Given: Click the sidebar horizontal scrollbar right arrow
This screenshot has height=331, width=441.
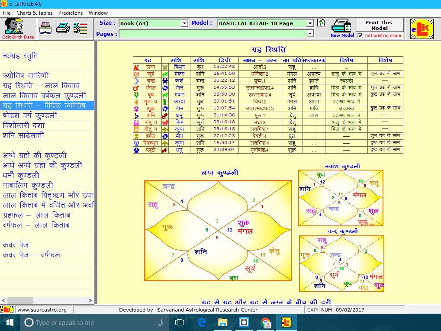Looking at the screenshot, I should 90,300.
